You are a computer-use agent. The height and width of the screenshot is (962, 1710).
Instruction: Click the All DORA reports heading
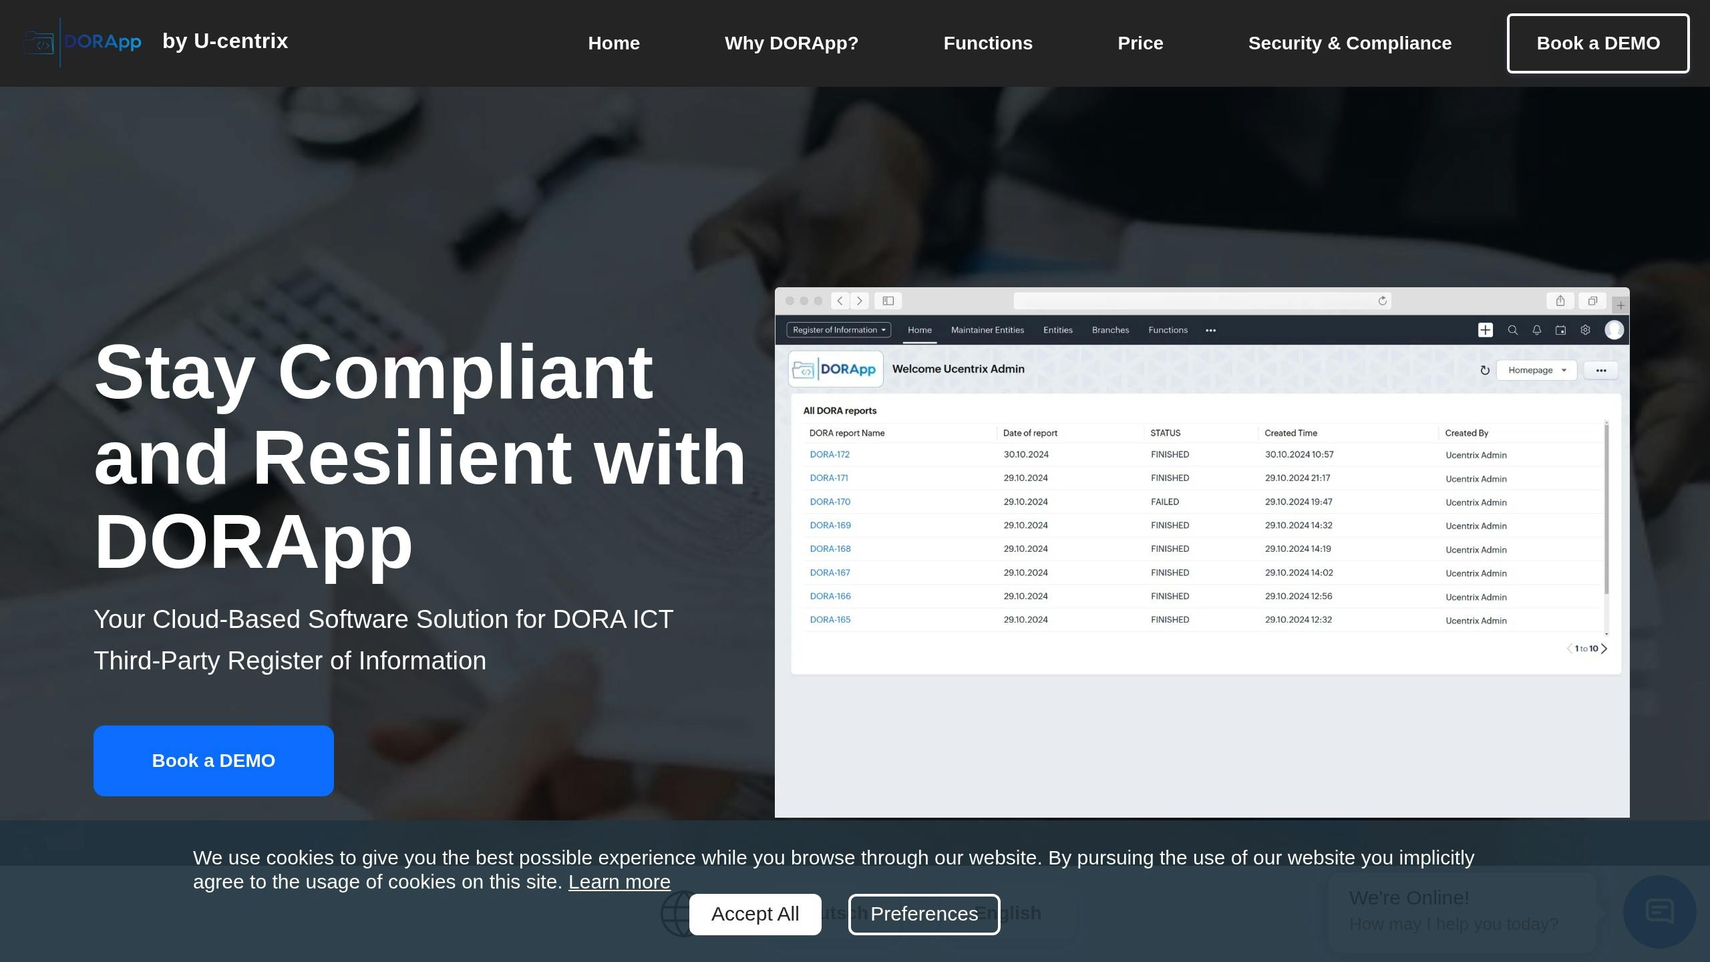click(x=840, y=411)
